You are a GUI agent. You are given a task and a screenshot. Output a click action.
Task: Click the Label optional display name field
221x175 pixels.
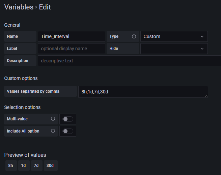click(72, 49)
